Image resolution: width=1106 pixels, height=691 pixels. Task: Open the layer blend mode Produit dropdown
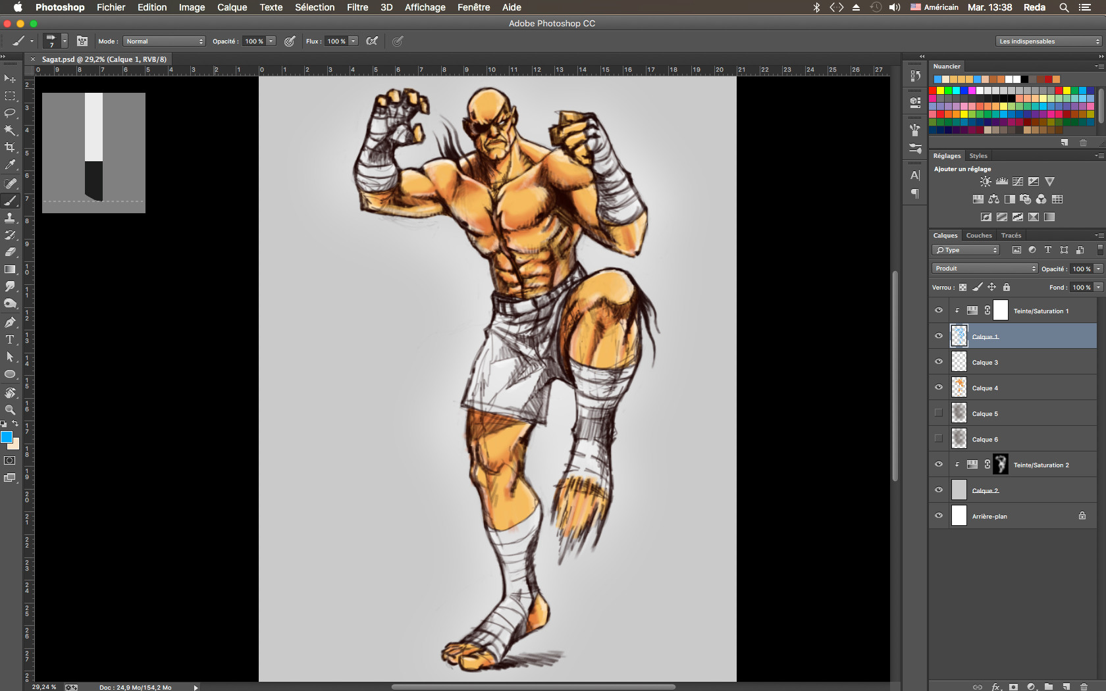tap(984, 269)
